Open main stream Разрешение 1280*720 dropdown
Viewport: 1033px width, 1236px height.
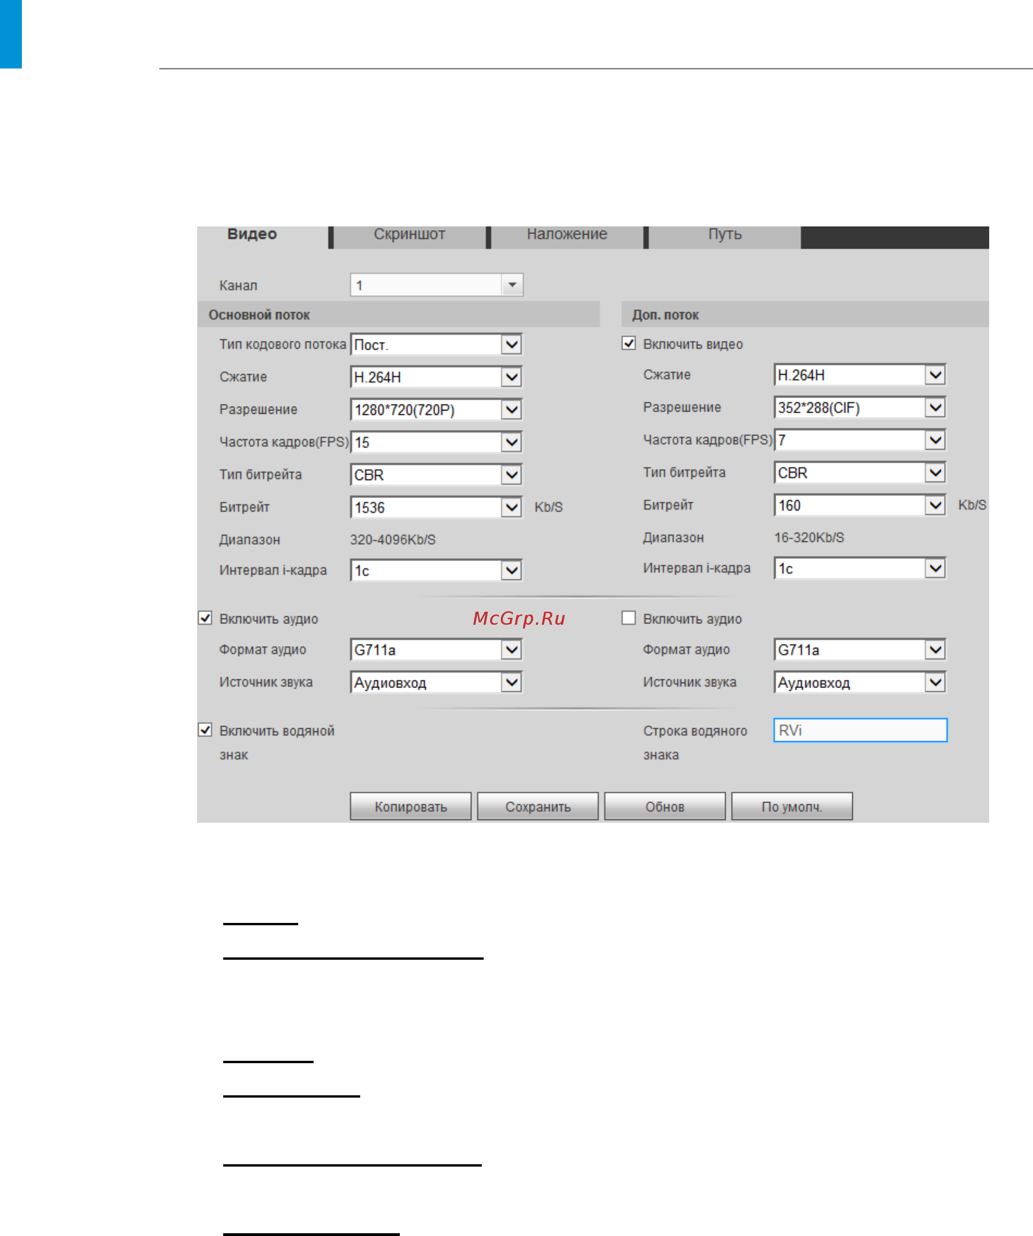[436, 410]
